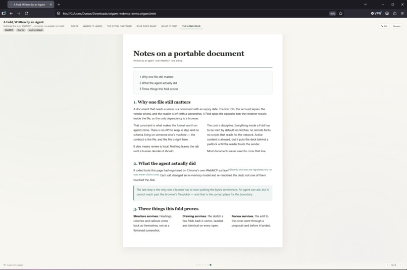
Task: Click the callout starting 'The last step is the only one'
Action: [202, 192]
